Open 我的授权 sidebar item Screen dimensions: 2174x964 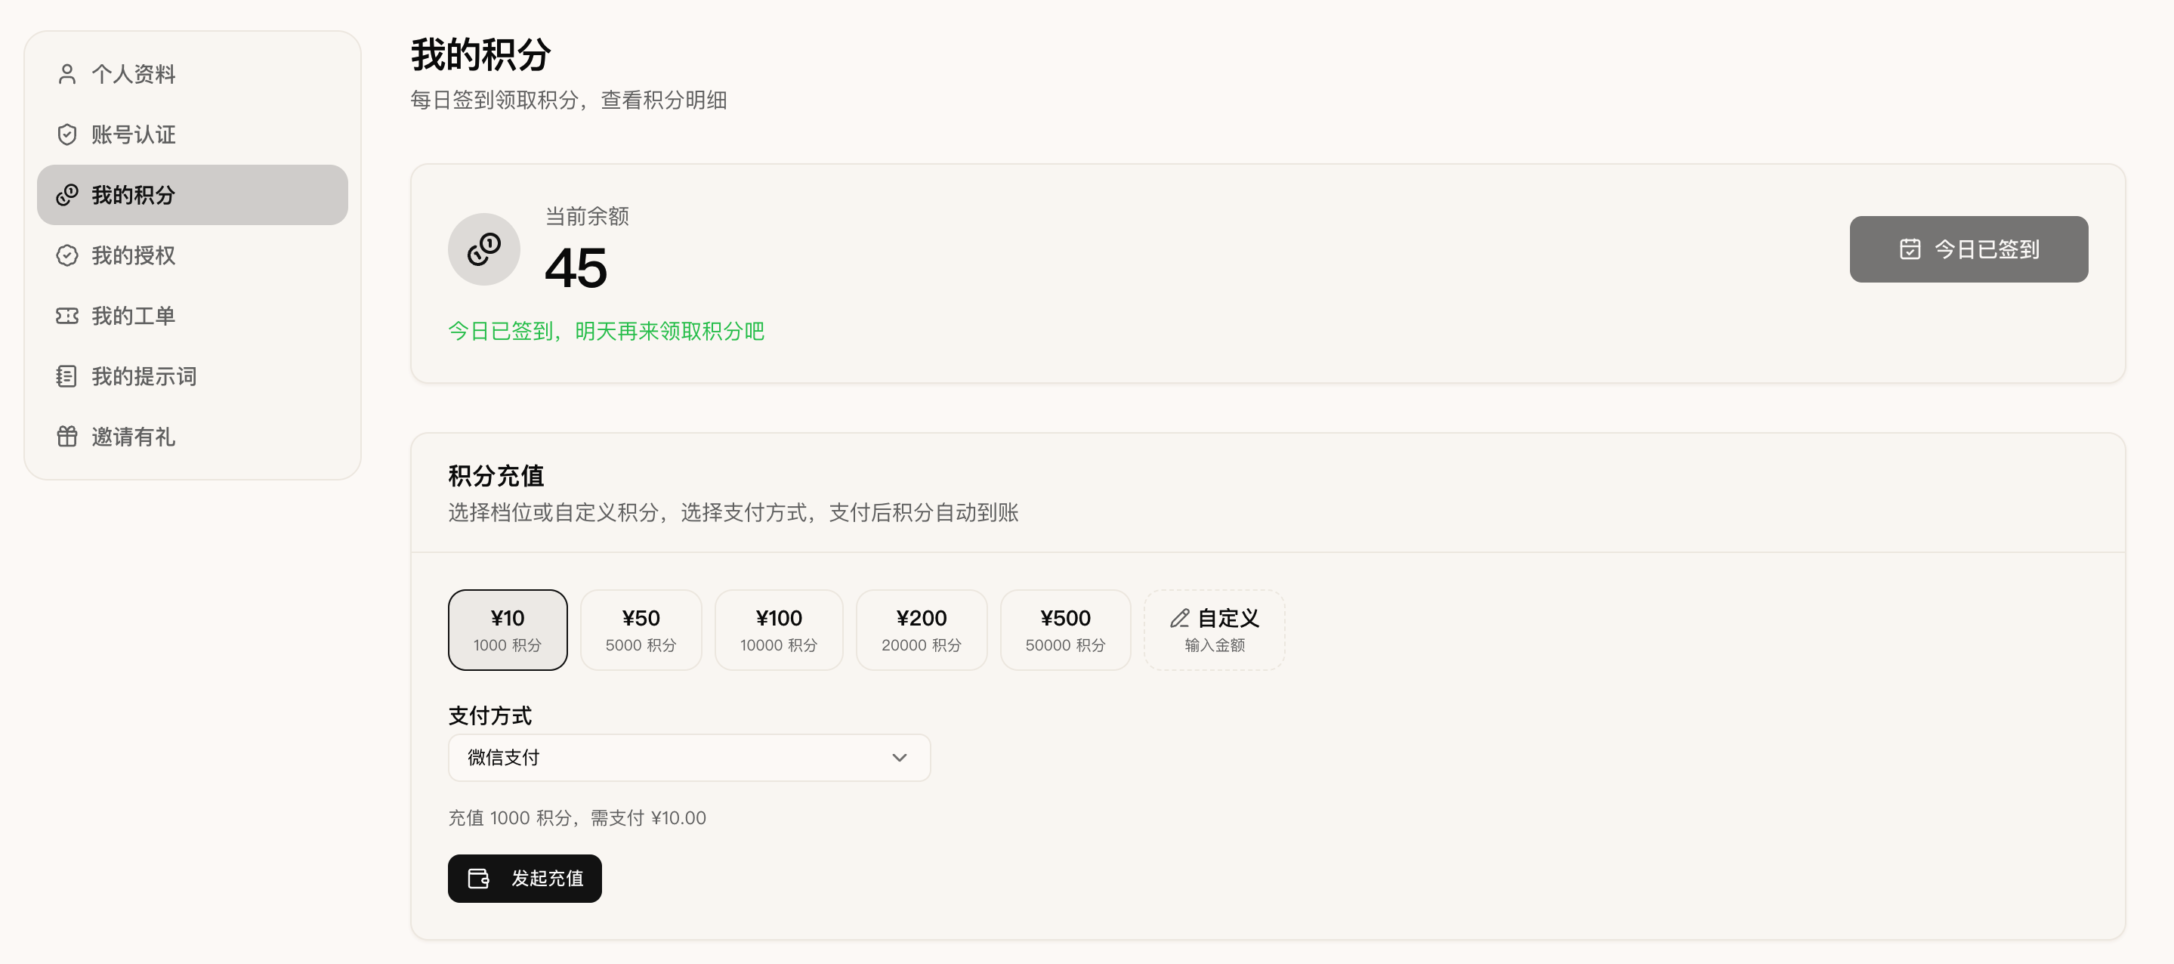[193, 256]
